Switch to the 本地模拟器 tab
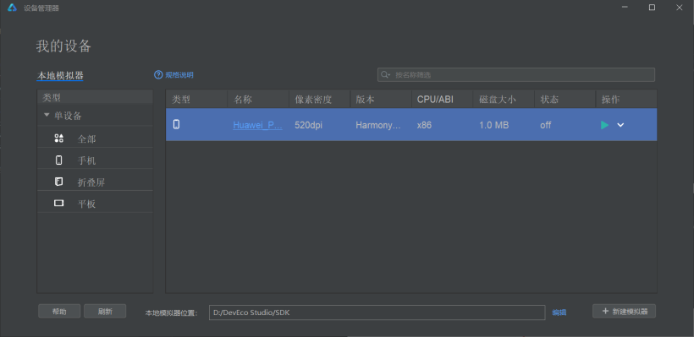Screen dimensions: 694x337 [60, 75]
